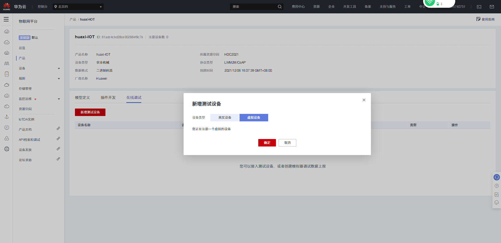
Task: Expand the 设备 sidebar submenu
Action: 59,68
